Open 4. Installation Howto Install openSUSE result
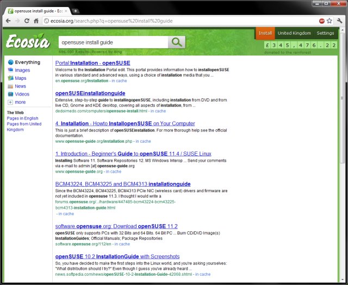Image resolution: width=348 pixels, height=285 pixels. point(125,123)
